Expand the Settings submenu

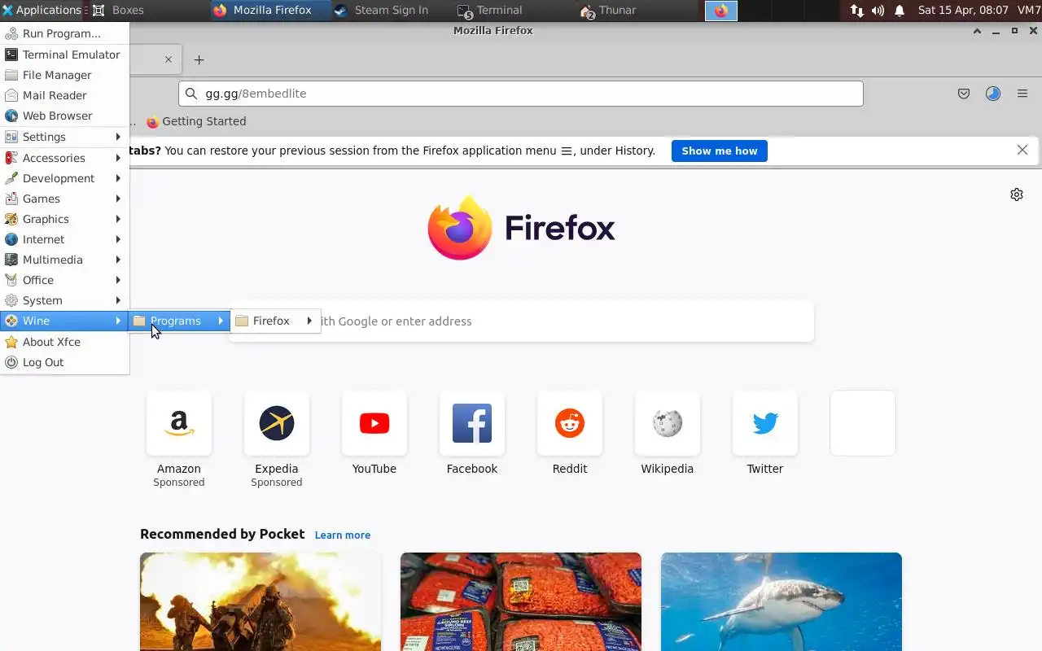click(x=64, y=137)
